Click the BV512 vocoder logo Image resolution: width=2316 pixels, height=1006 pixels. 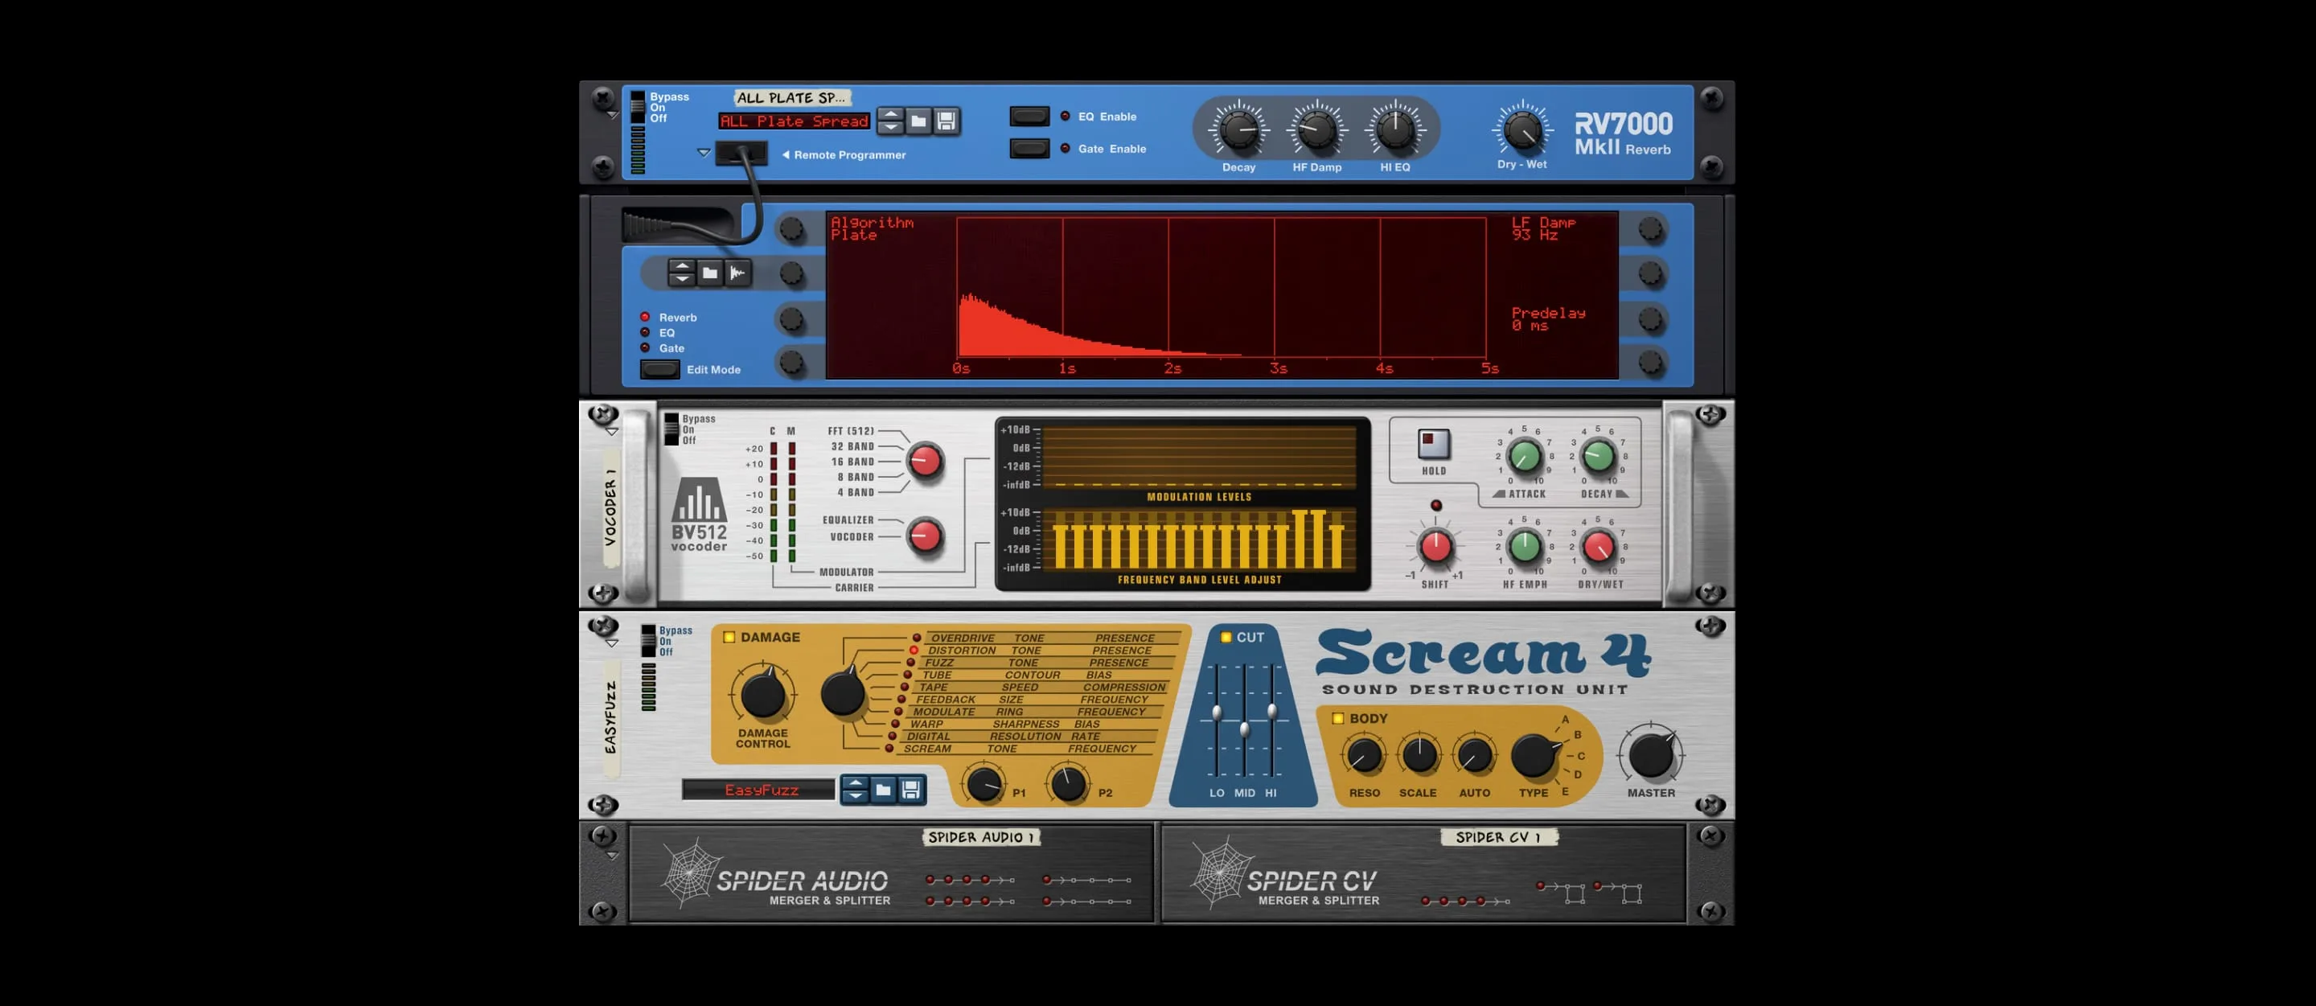tap(699, 514)
